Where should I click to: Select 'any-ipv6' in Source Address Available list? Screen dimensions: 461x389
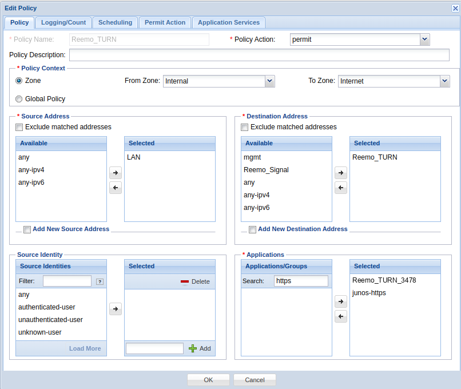point(61,182)
